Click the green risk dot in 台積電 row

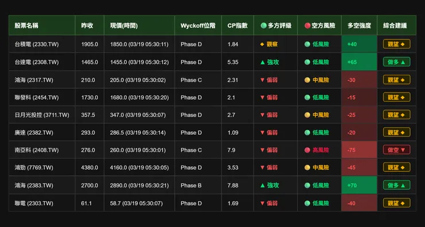tap(307, 44)
